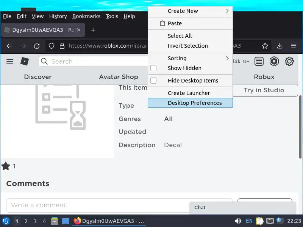Go back using the browser back arrow
Viewport: 303px width, 227px height.
(9, 46)
